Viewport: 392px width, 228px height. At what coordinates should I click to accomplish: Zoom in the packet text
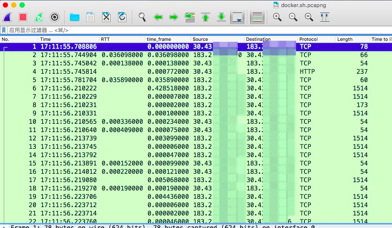[277, 17]
